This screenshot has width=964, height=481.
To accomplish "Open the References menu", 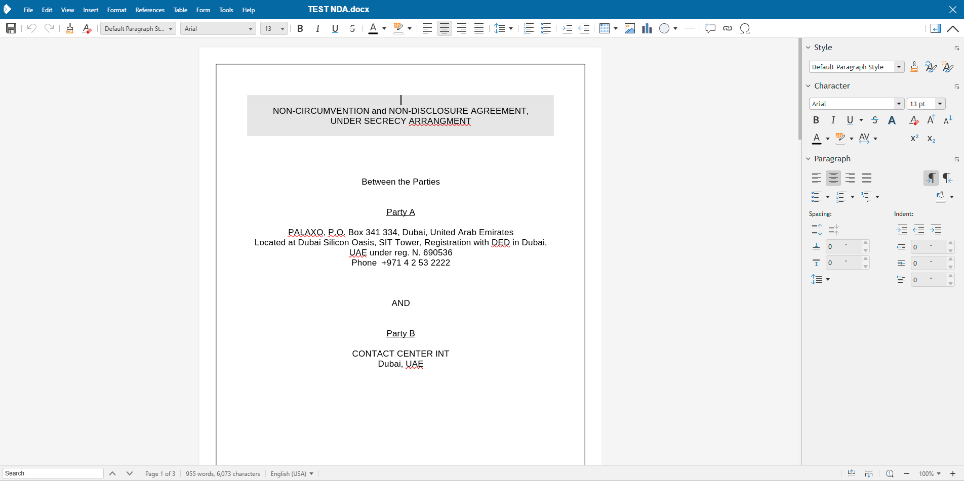I will pyautogui.click(x=149, y=10).
